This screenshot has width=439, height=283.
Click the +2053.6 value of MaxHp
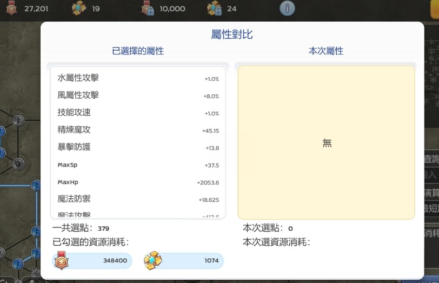[208, 183]
